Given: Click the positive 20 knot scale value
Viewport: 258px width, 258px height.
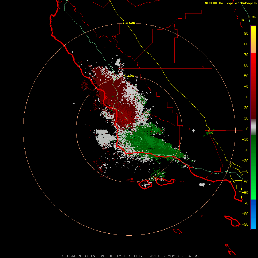Looking at the screenshot, I should pos(246,108).
